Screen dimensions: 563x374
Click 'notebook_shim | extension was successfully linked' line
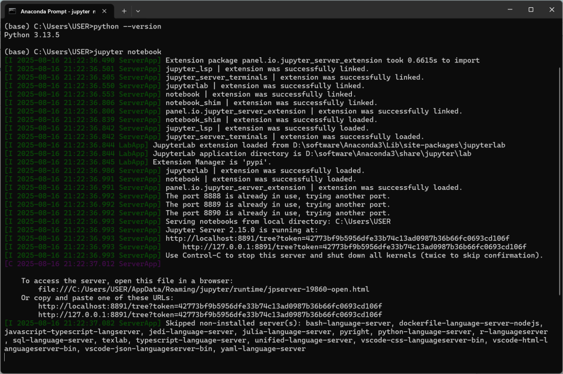click(x=272, y=103)
